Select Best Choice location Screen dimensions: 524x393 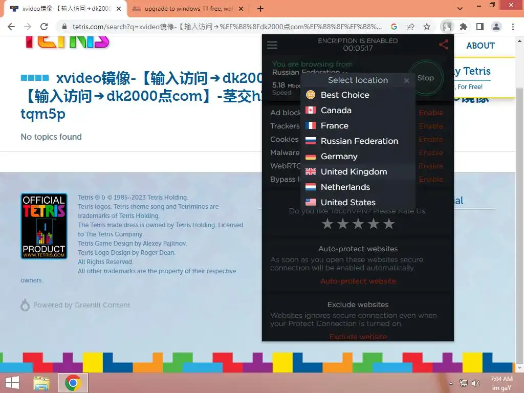pyautogui.click(x=358, y=95)
